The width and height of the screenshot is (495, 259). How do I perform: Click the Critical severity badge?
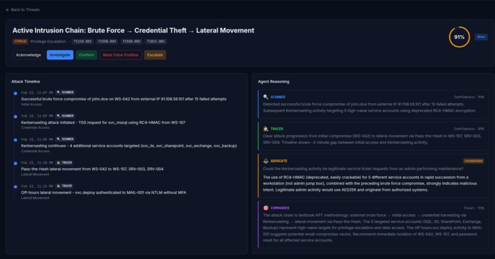[x=20, y=41]
